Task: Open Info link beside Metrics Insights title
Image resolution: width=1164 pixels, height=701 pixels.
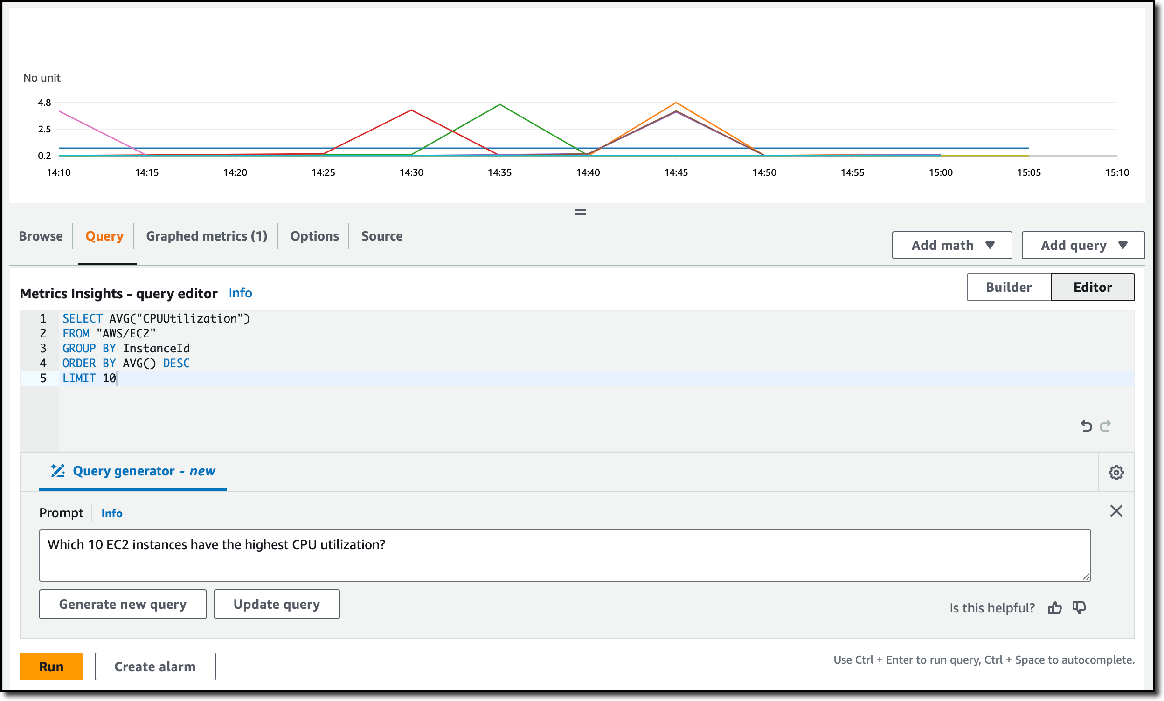Action: click(240, 293)
